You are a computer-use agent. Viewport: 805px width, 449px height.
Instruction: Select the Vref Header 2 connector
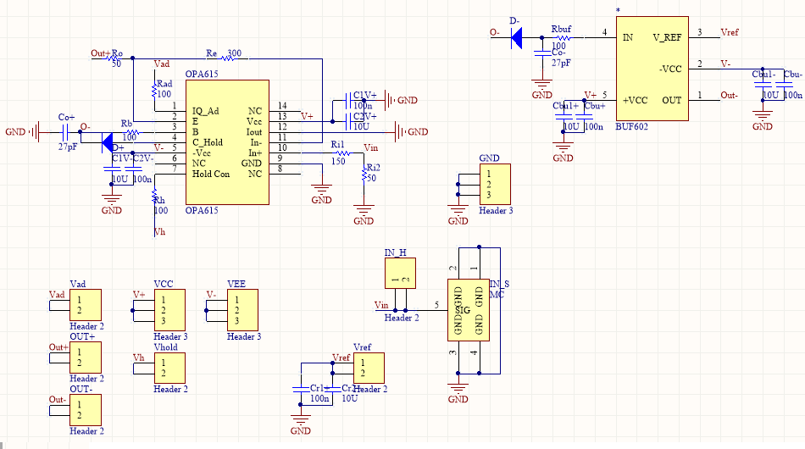coord(369,368)
